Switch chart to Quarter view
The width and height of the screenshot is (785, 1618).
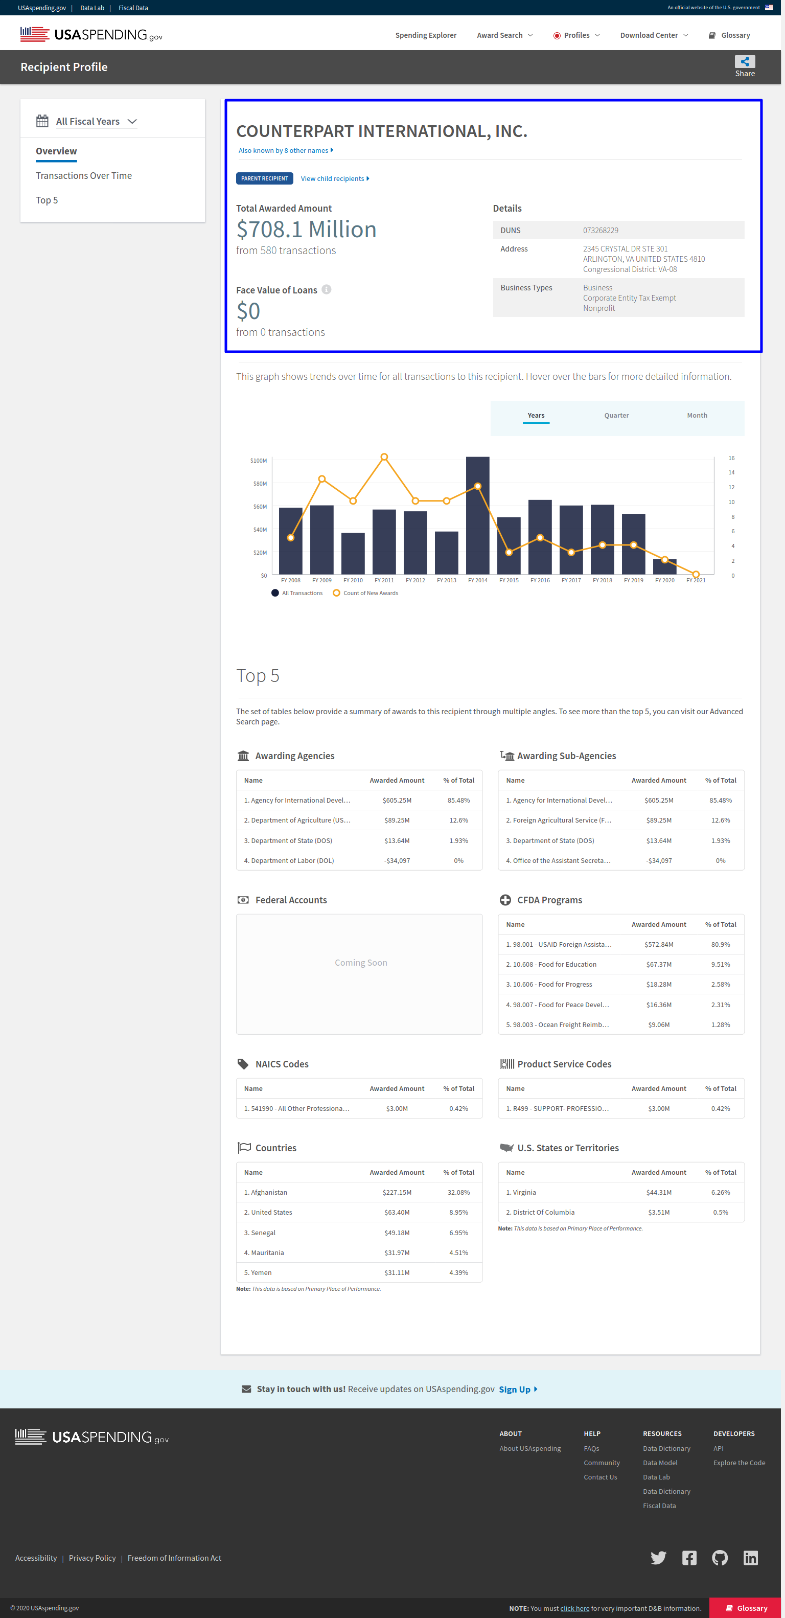616,416
